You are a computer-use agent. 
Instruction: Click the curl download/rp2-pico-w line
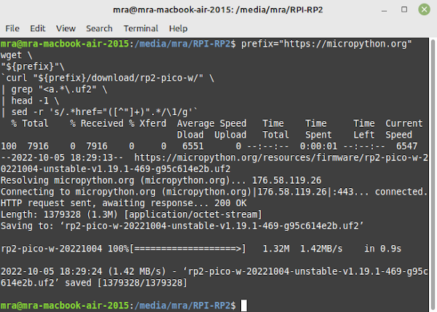(x=108, y=78)
